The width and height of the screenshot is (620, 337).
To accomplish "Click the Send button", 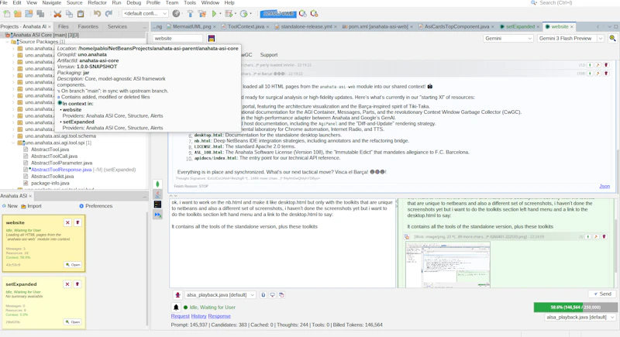I will pyautogui.click(x=602, y=294).
